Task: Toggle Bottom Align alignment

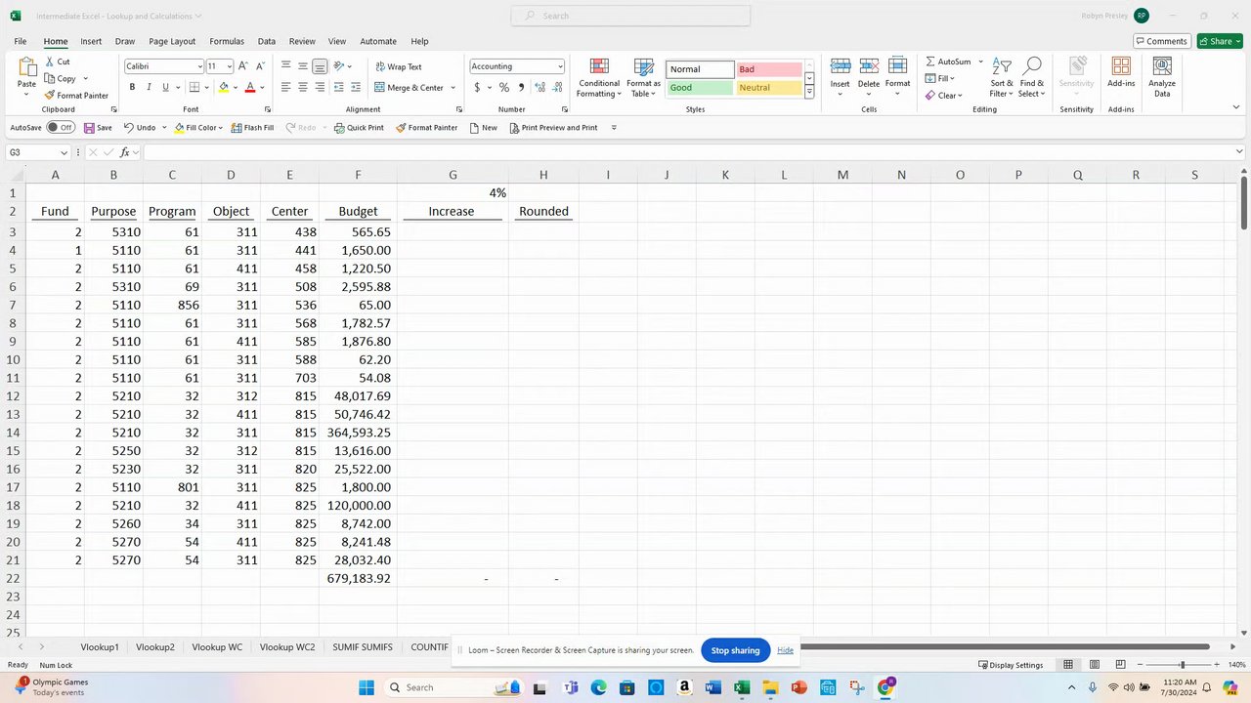Action: pyautogui.click(x=320, y=66)
